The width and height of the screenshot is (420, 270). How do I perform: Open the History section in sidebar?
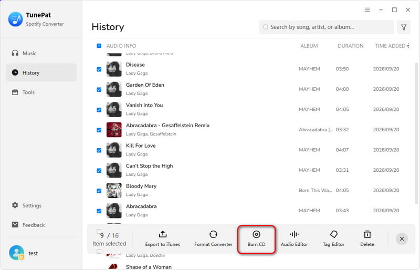(41, 72)
